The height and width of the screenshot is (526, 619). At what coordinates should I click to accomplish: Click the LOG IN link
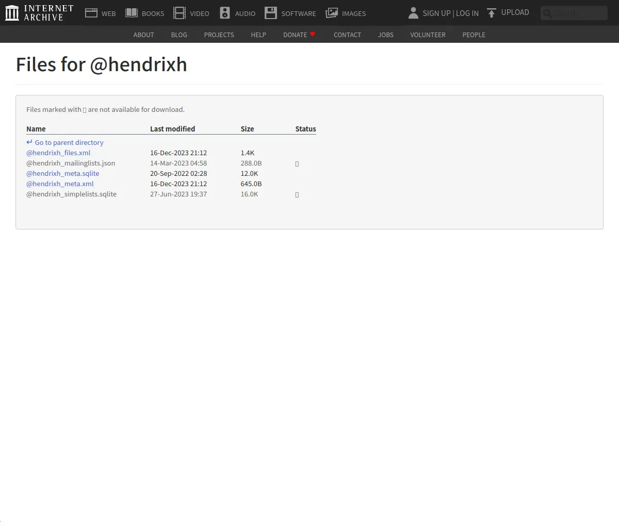coord(467,13)
